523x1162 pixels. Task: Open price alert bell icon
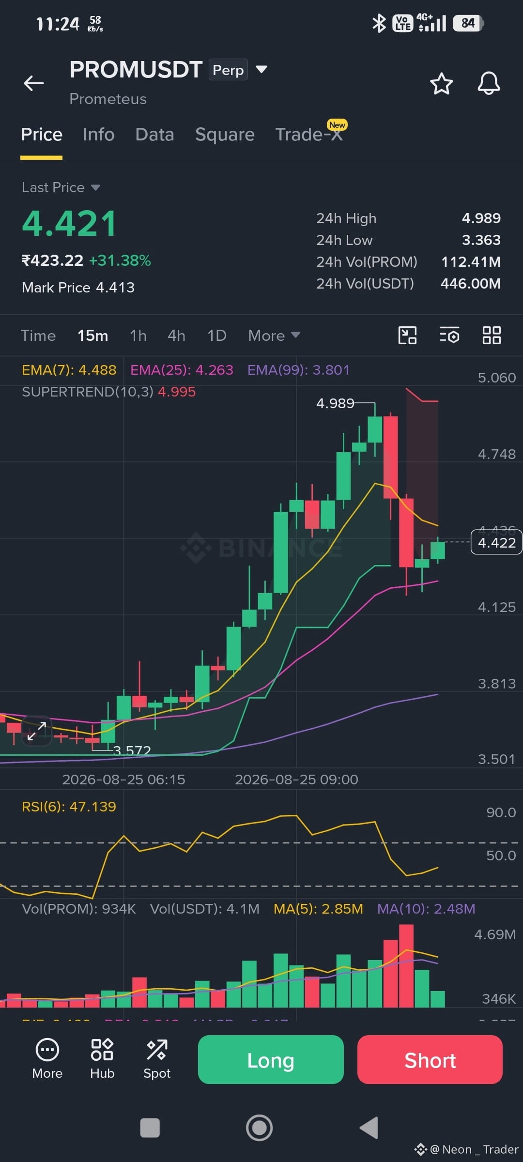(489, 83)
